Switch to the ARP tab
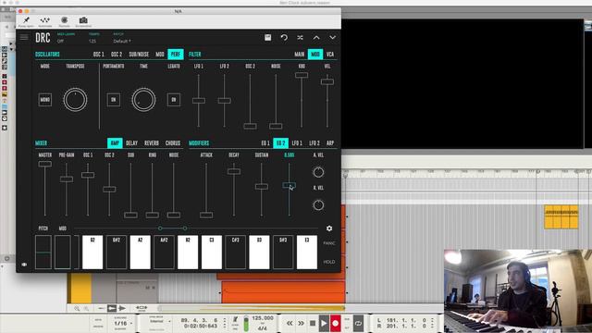This screenshot has height=333, width=592. 330,143
